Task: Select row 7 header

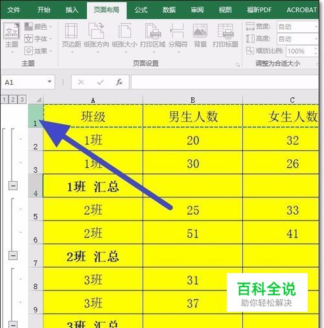Action: (x=36, y=256)
